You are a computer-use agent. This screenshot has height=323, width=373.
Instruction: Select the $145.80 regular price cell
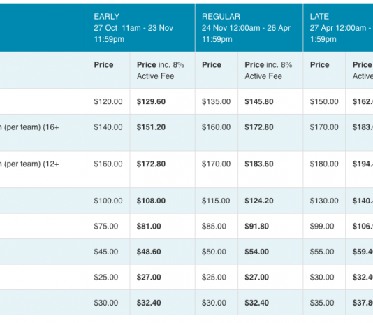pos(259,101)
